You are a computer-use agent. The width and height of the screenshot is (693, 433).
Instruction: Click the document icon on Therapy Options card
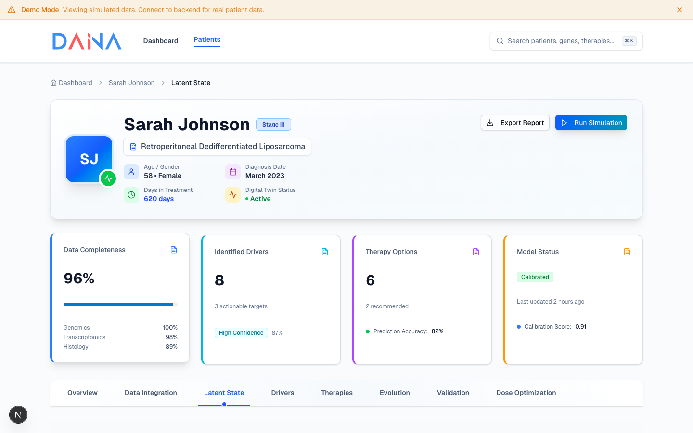coord(476,252)
